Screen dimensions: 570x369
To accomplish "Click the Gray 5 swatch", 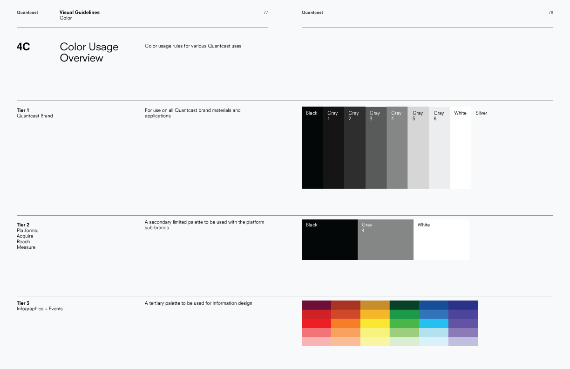I will [418, 147].
